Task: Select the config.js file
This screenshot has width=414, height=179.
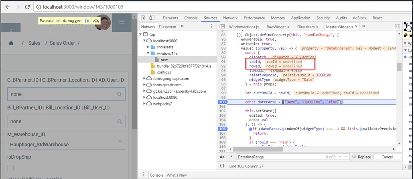Action: pos(164,72)
